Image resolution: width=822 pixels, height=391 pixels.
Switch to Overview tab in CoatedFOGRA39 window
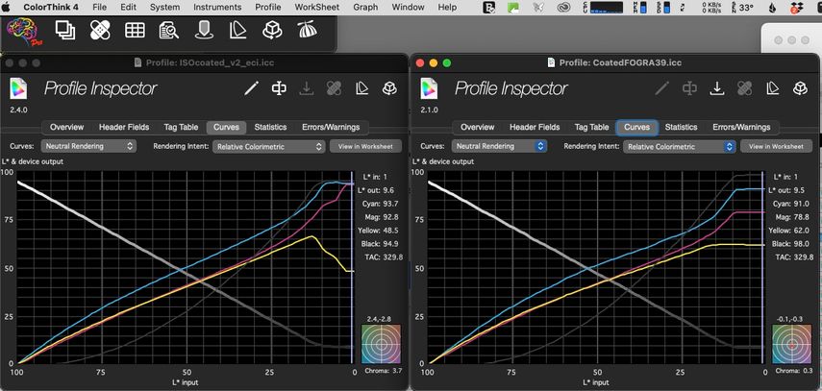tap(477, 127)
